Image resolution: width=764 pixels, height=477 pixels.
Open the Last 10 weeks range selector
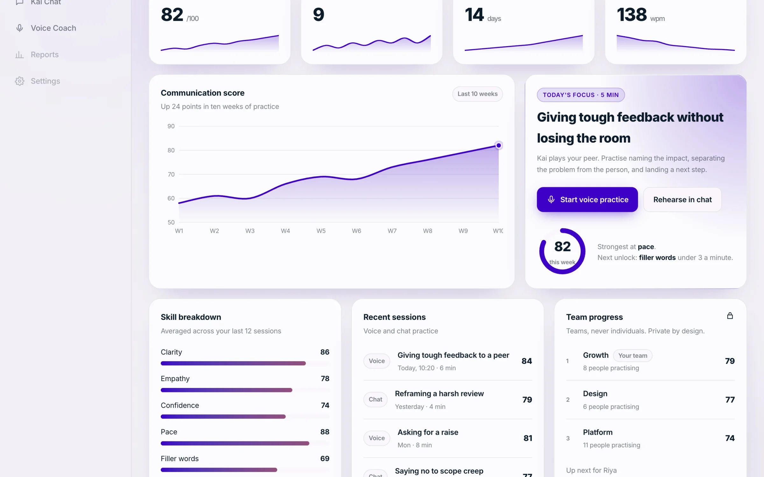(477, 94)
